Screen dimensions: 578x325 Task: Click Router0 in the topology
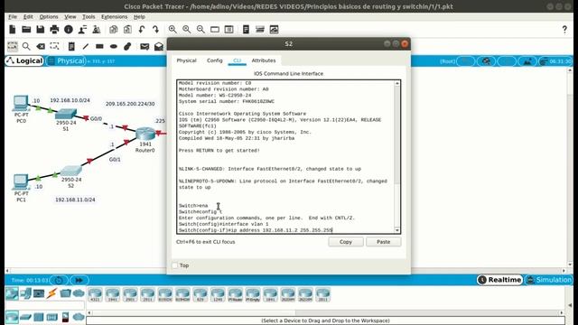pos(145,135)
